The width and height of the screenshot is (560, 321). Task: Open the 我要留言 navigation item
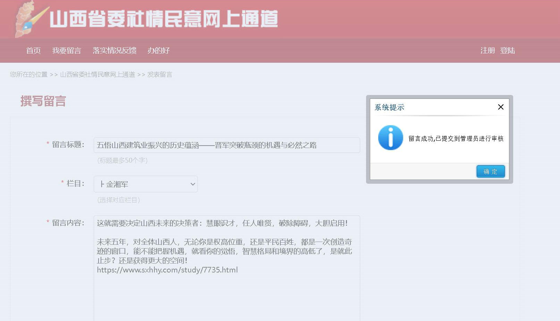pos(67,51)
